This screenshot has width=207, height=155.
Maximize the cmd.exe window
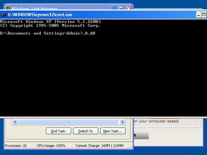pyautogui.click(x=204, y=15)
